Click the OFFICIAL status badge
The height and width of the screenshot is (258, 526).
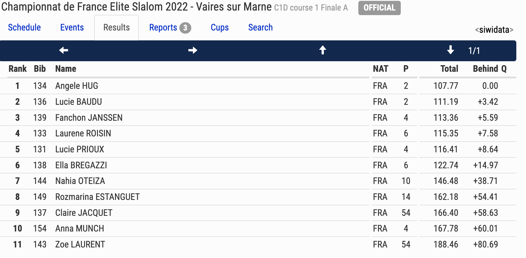[x=379, y=8]
